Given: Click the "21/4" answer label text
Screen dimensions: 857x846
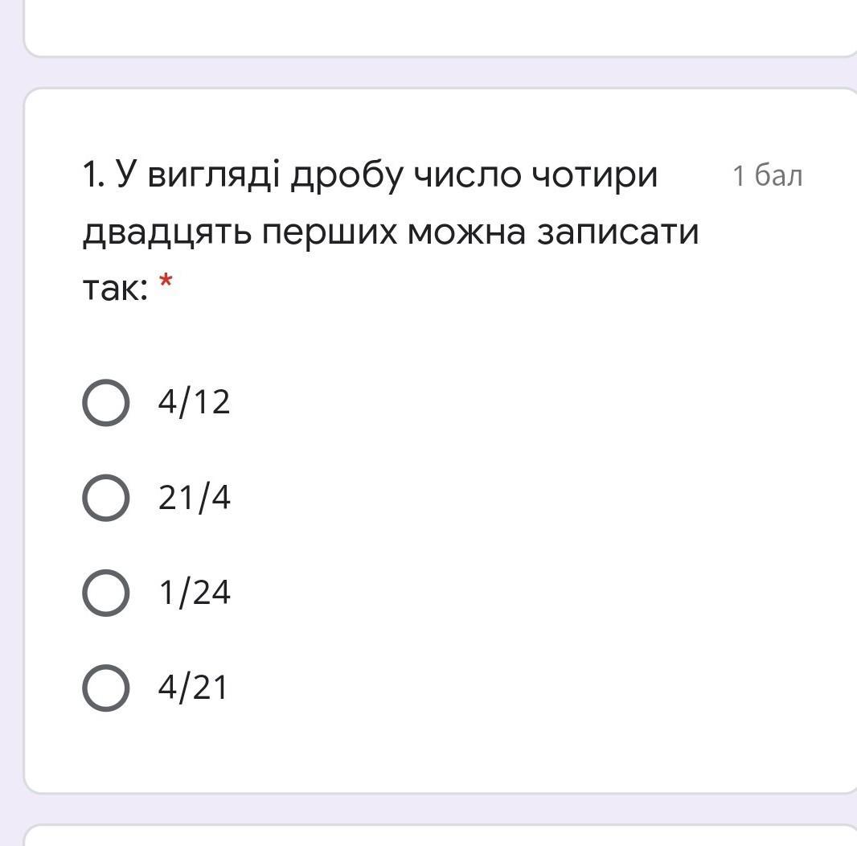Looking at the screenshot, I should click(194, 498).
